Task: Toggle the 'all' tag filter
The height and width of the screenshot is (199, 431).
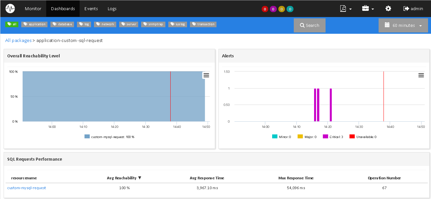Action: 12,24
